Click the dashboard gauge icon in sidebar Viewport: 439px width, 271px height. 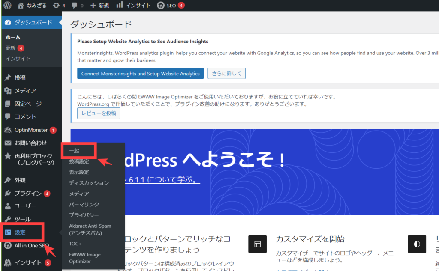coord(8,22)
